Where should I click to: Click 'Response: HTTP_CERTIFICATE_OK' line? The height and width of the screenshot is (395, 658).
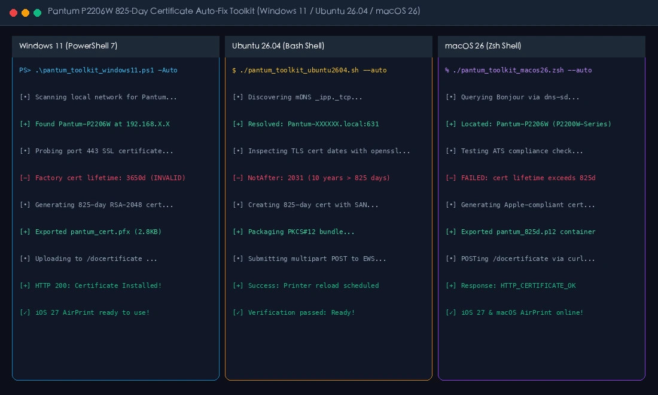(x=511, y=285)
